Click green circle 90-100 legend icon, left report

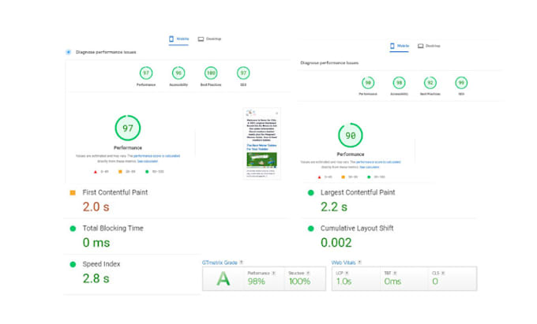point(147,172)
